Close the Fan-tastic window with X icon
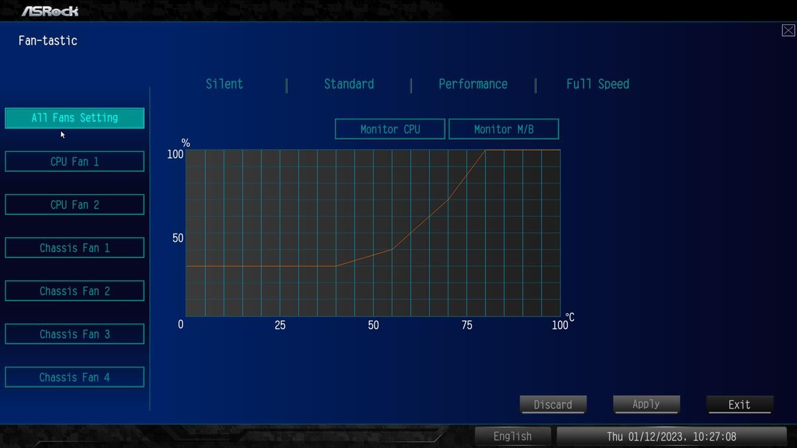Viewport: 797px width, 448px height. [x=788, y=30]
